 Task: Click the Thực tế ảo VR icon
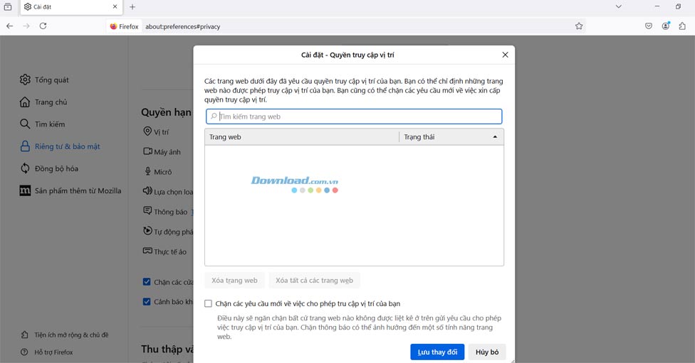point(147,251)
